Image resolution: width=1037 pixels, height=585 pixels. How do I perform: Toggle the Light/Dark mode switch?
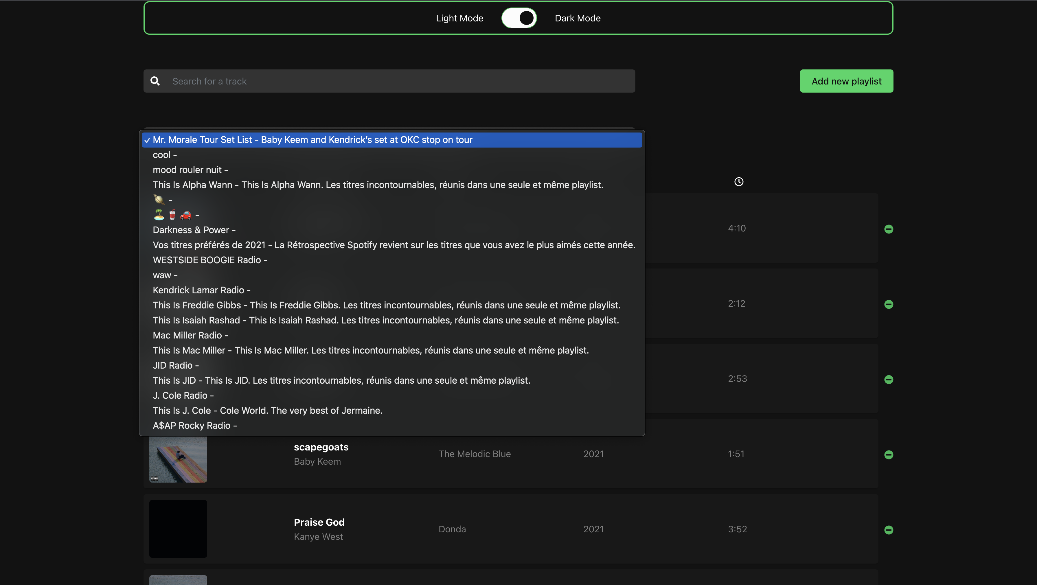click(x=518, y=18)
